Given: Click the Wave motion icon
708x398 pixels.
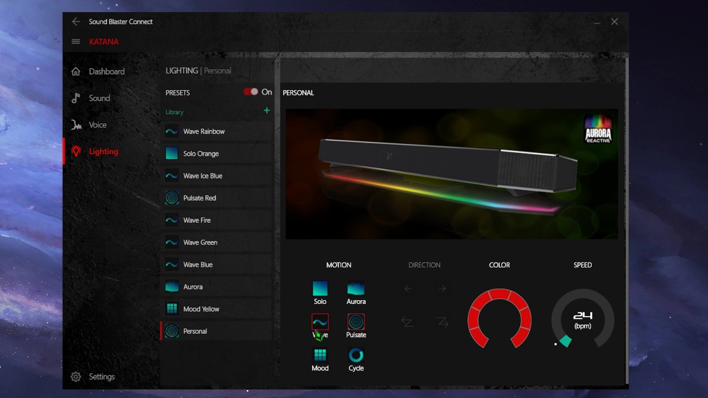Looking at the screenshot, I should [320, 322].
